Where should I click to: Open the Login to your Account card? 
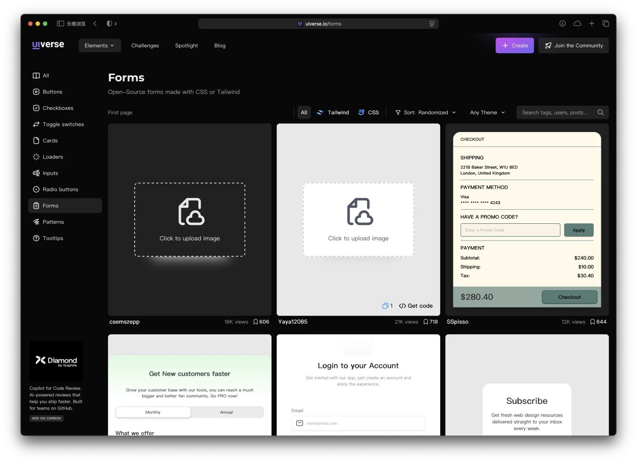(x=359, y=385)
